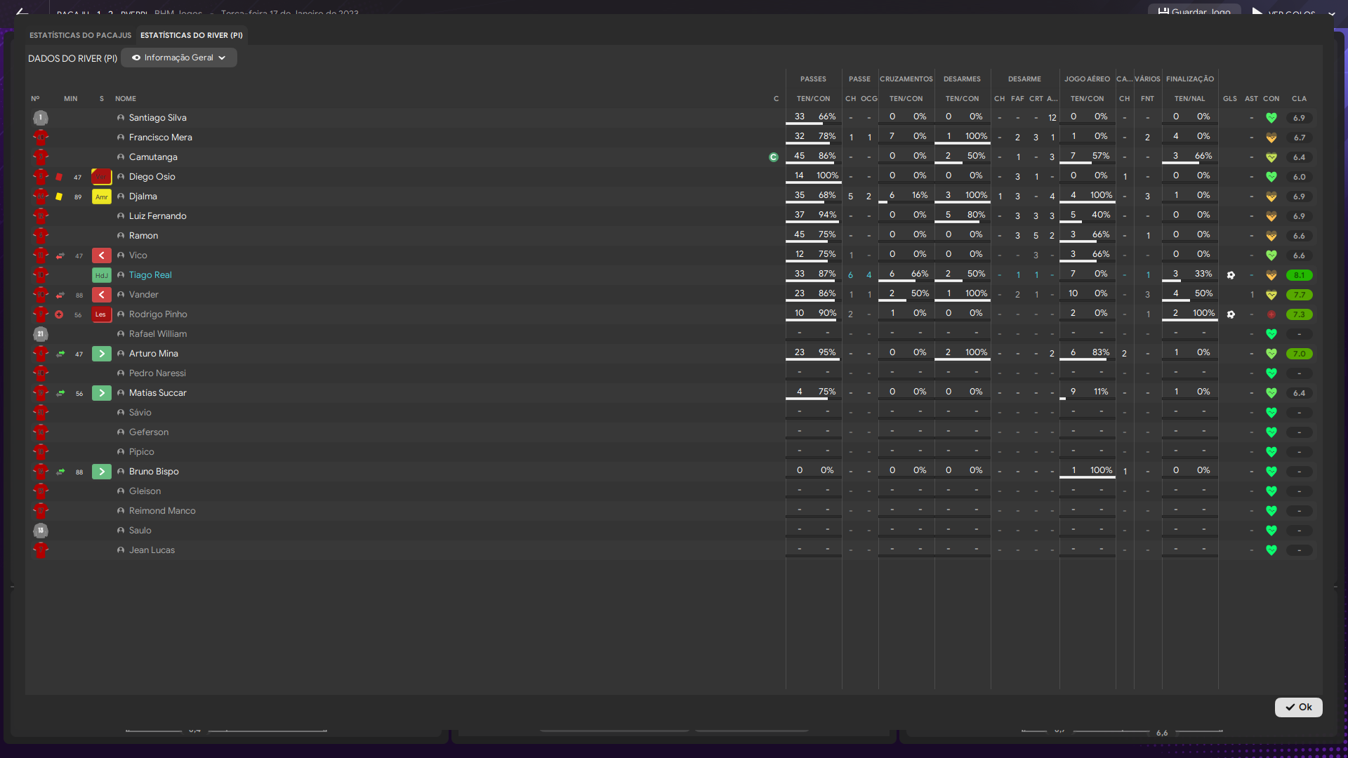Click the green swap arrows in Arturo Mina's row
Screen dimensions: 1348x758
[x=60, y=354]
